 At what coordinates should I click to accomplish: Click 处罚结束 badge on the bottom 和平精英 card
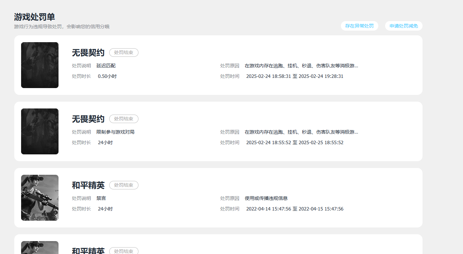[124, 251]
